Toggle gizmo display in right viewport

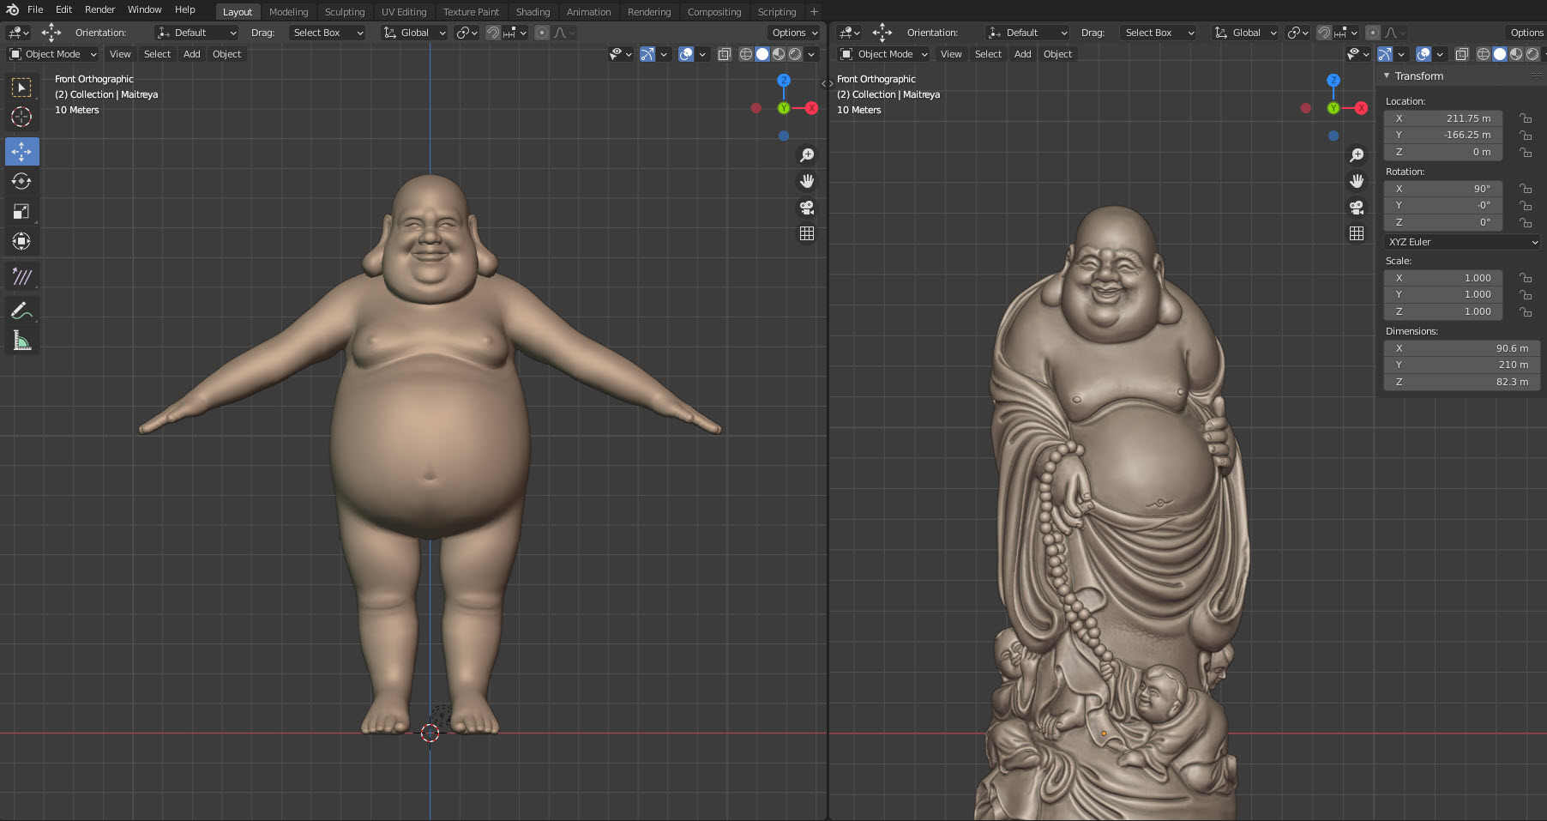coord(1385,54)
